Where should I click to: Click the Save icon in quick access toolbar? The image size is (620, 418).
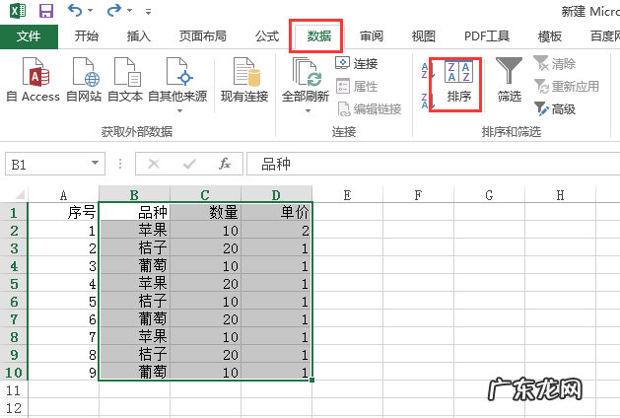pos(46,10)
